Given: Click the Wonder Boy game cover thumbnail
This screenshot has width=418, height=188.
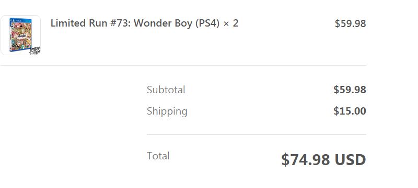Looking at the screenshot, I should [21, 35].
